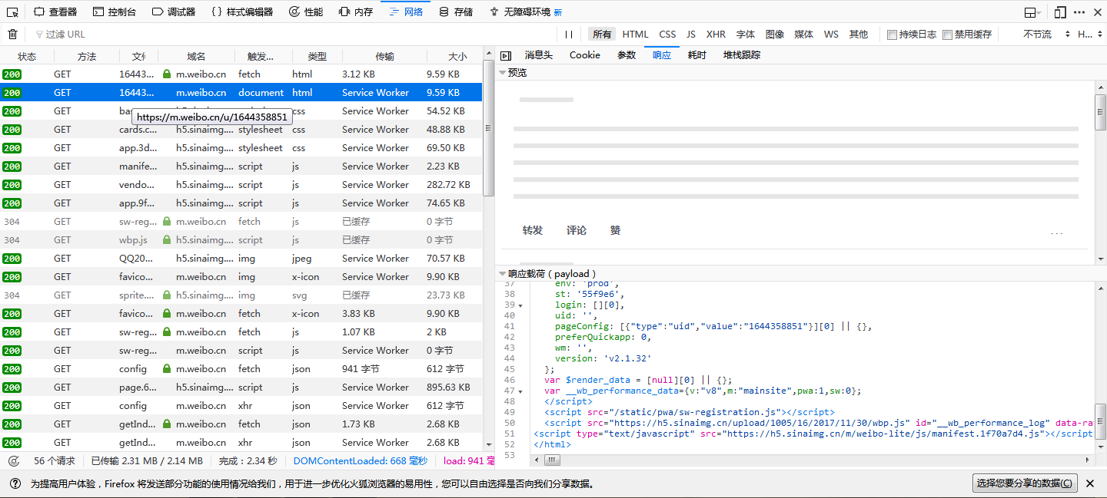1107x498 pixels.
Task: Click lock icon on the sprite svg row
Action: (x=167, y=295)
